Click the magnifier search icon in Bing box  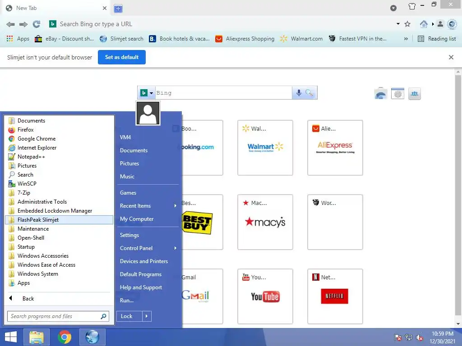coord(309,93)
